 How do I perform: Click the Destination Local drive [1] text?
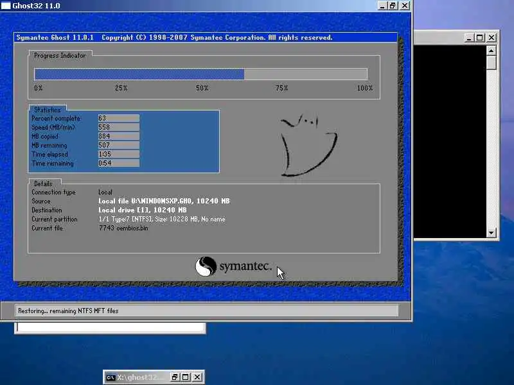142,210
